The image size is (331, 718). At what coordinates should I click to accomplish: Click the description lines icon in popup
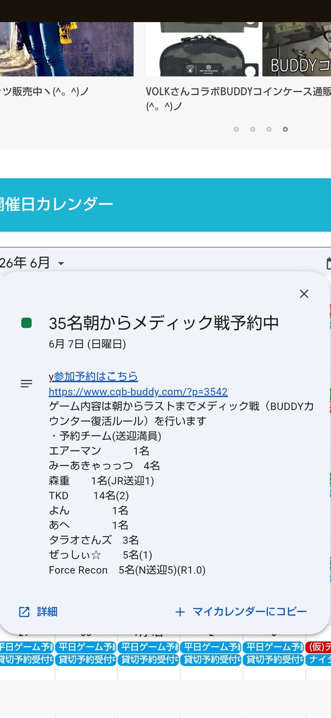(26, 384)
